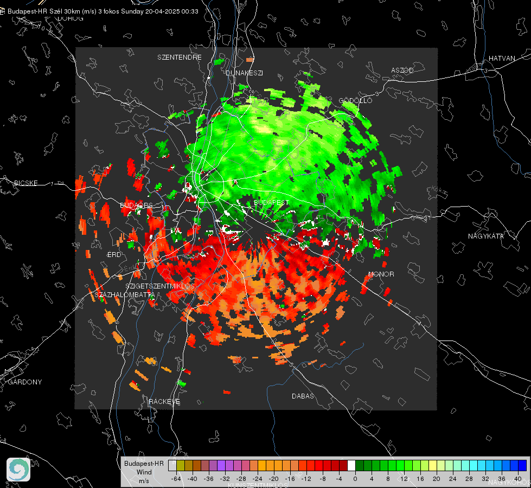Select the DOROG label near top left

coord(71,18)
